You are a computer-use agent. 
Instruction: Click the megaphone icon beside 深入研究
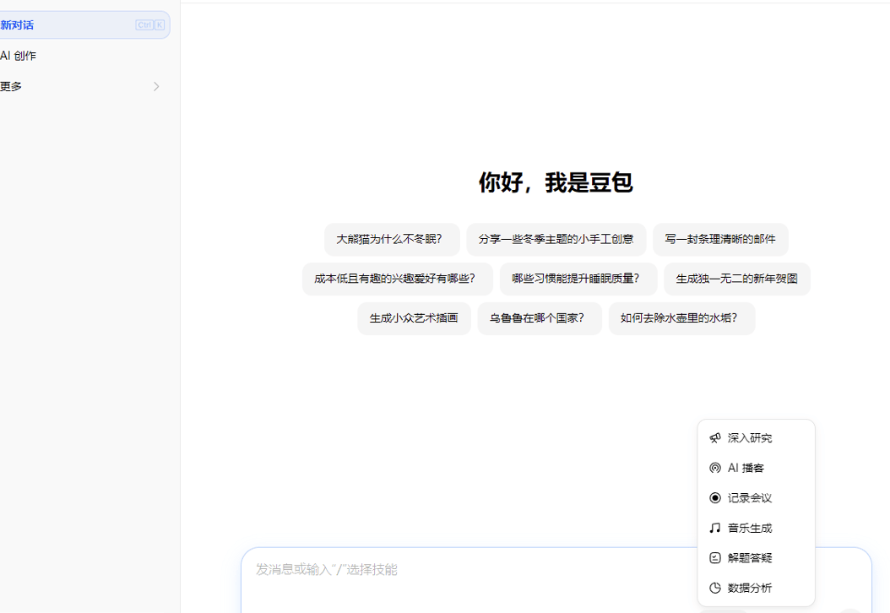coord(715,437)
